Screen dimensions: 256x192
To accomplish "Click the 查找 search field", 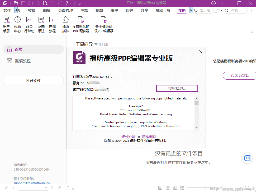I will [x=236, y=11].
